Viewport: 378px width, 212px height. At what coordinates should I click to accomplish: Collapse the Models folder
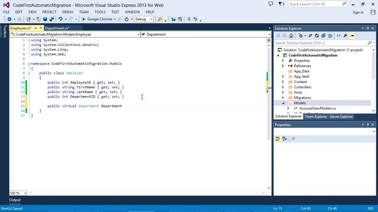[x=283, y=103]
